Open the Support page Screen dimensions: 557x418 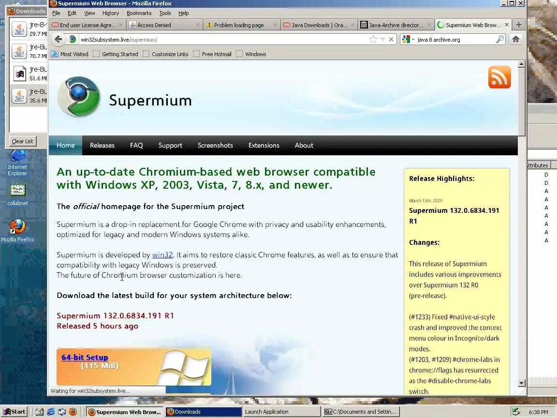point(170,145)
